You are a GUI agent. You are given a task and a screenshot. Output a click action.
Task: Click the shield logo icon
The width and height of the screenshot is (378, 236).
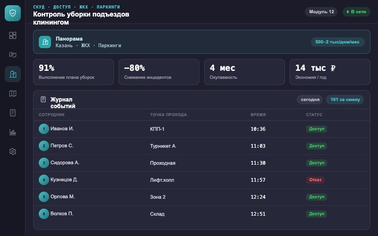[13, 13]
